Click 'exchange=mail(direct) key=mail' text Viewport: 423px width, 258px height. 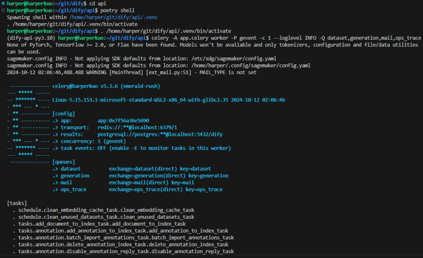pos(151,182)
